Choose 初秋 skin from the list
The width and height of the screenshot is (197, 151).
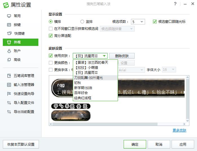[95, 83]
